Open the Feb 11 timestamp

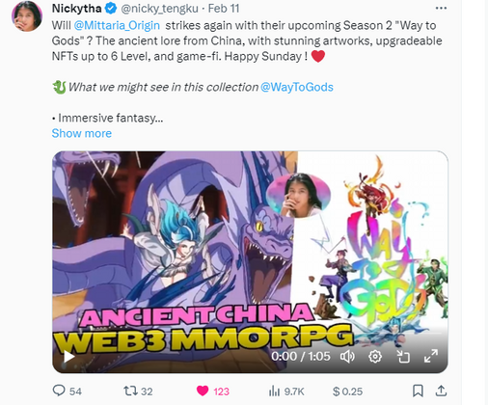[224, 9]
